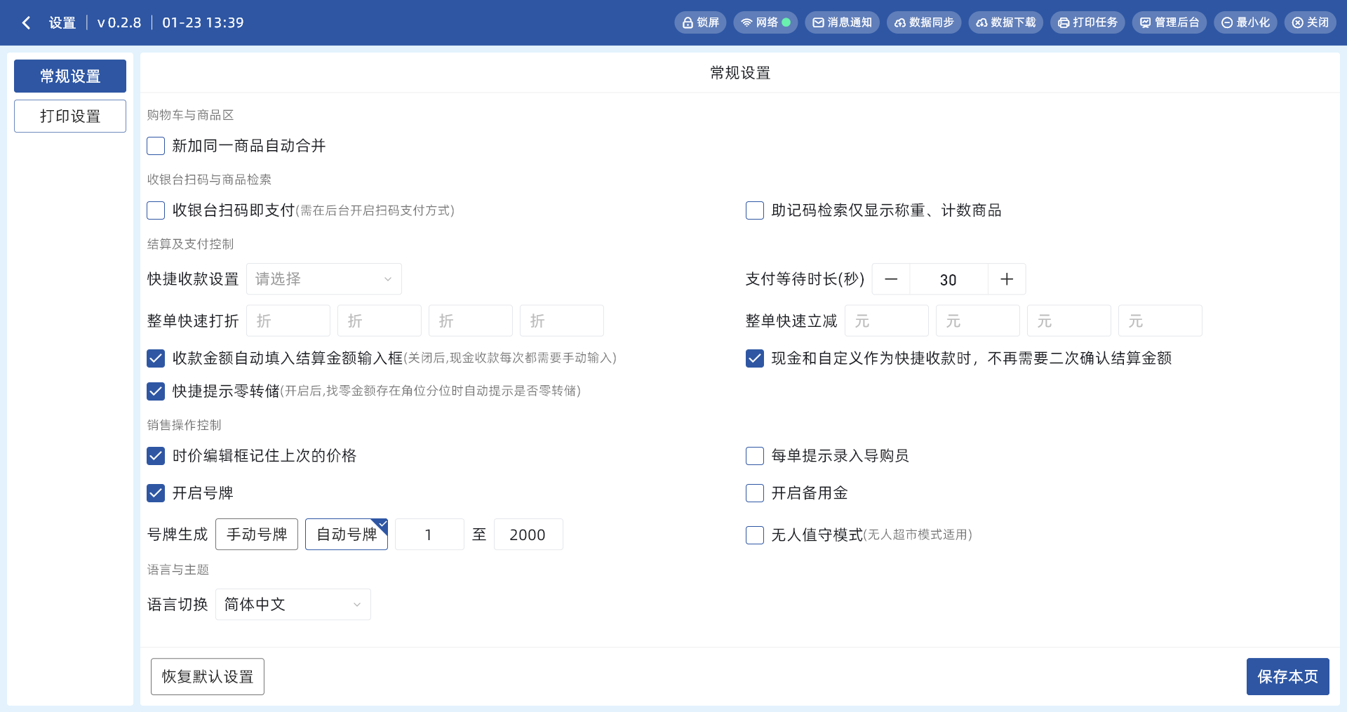
Task: Click the data download (数据下载) icon
Action: (x=982, y=22)
